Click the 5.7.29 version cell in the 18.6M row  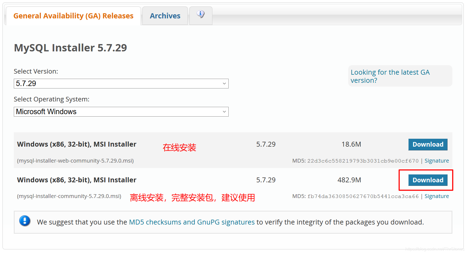click(266, 144)
